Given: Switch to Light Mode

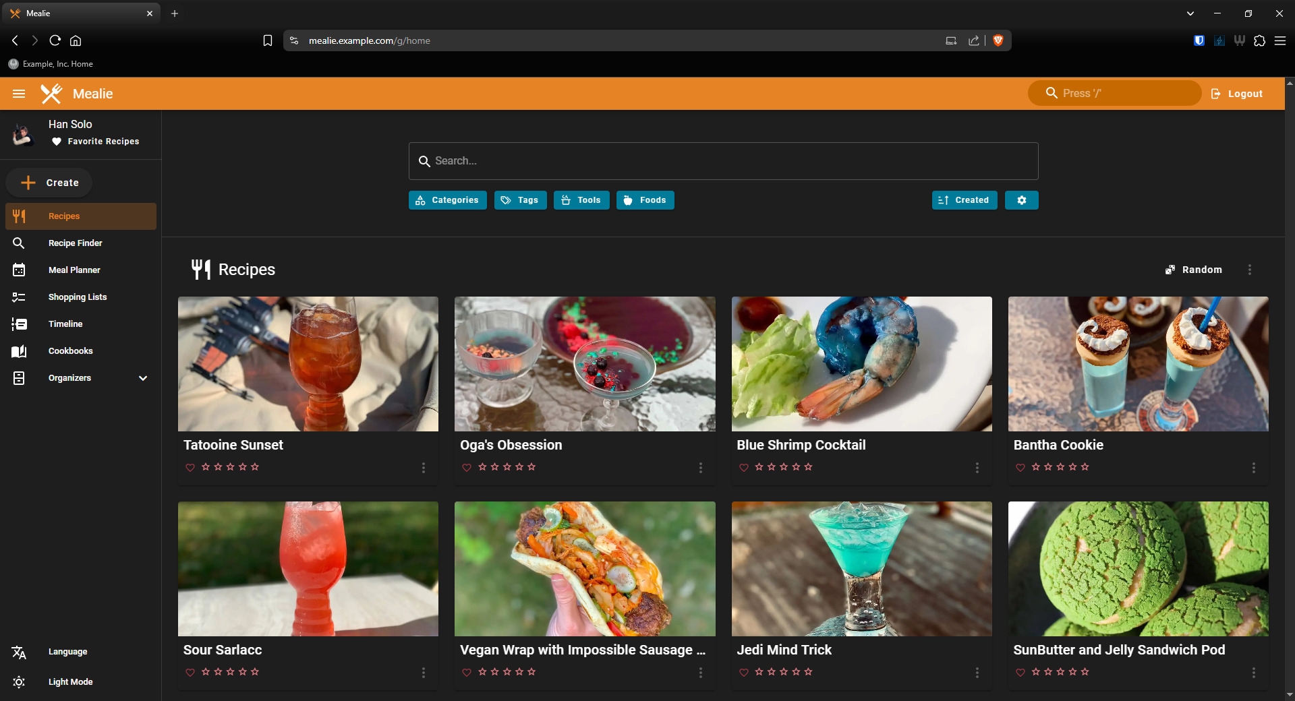Looking at the screenshot, I should click(x=70, y=682).
